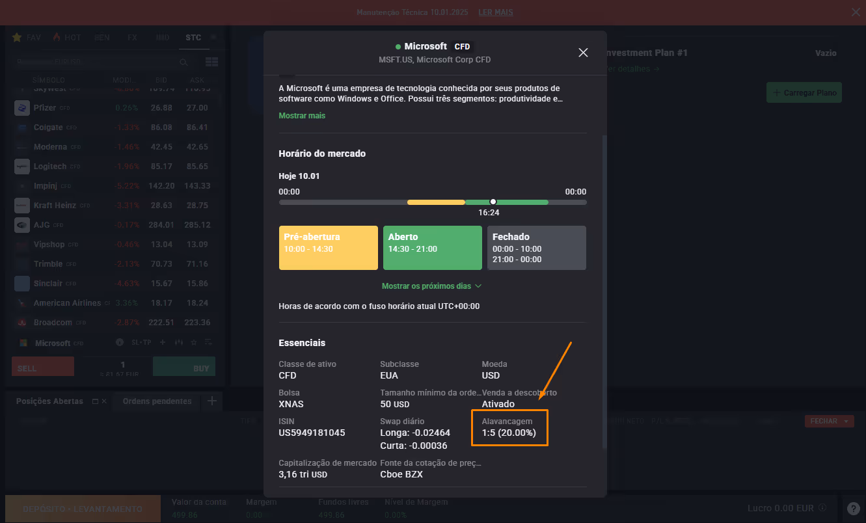Open Microsoft row info icon
The width and height of the screenshot is (866, 523).
120,342
